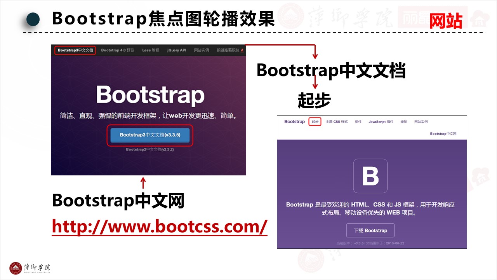Click the 下载 Bootstrap button
This screenshot has width=497, height=280.
coord(370,230)
